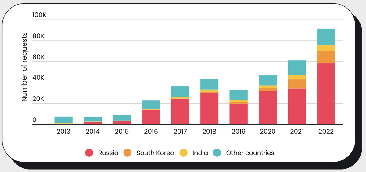
Task: Click the 2014 x-axis label
Action: pos(93,132)
